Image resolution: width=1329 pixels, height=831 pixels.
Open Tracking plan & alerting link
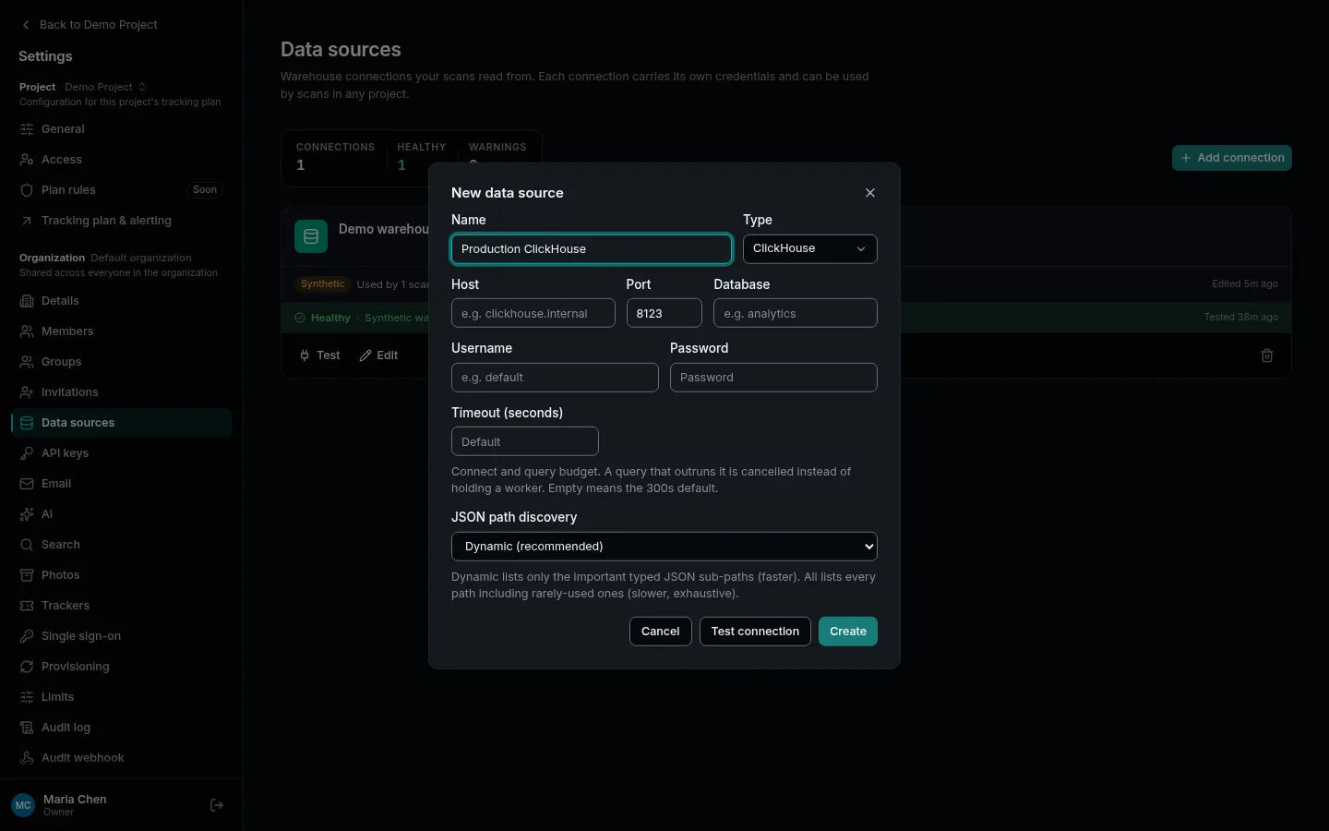click(121, 221)
